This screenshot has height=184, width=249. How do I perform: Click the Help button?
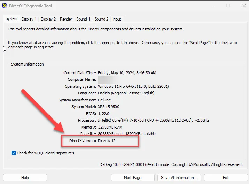tap(25, 178)
